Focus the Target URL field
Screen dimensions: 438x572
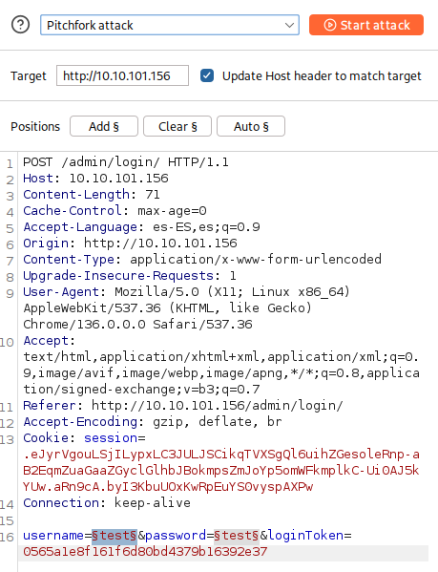(122, 75)
